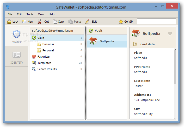The width and height of the screenshot is (185, 128).
Task: Select the Personal folder row
Action: (x=57, y=50)
